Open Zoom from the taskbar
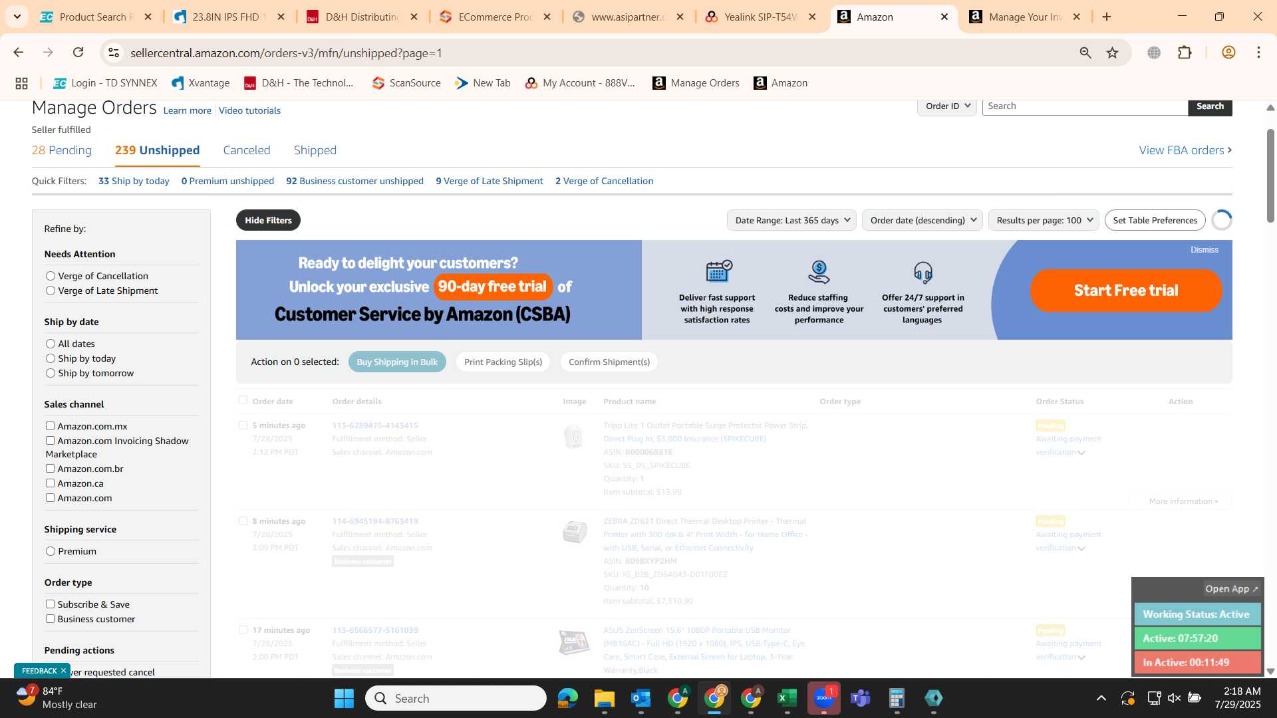Screen dimensions: 1277x718 (824, 699)
